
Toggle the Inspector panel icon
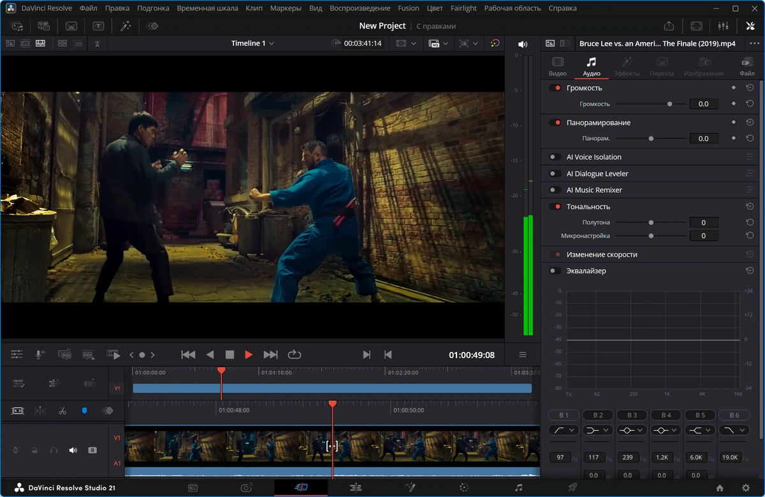(750, 26)
